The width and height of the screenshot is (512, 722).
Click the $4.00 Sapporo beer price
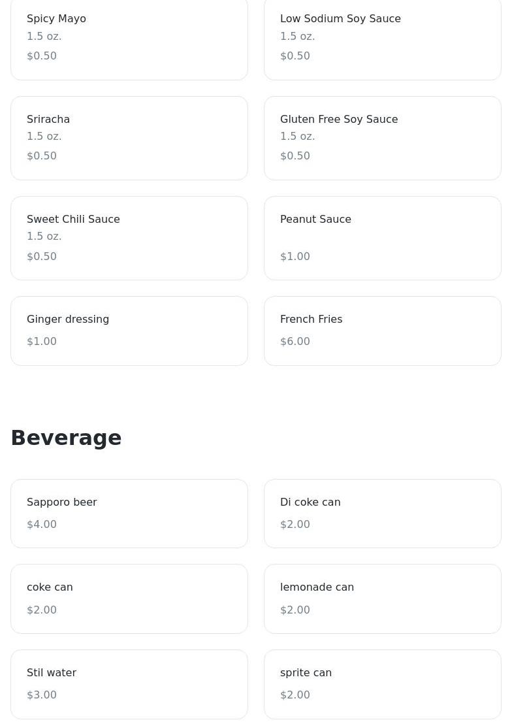point(42,524)
